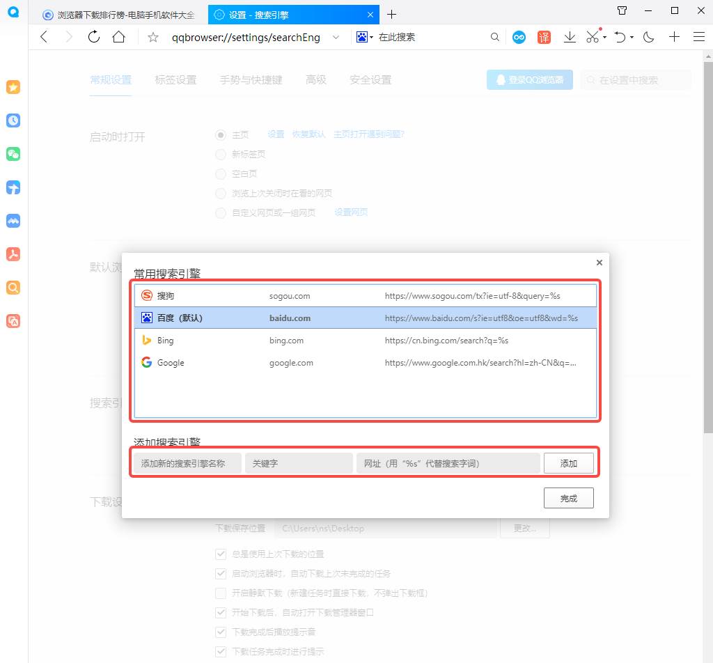The height and width of the screenshot is (663, 713).
Task: Open 手势与快捷键 settings tab
Action: pos(251,80)
